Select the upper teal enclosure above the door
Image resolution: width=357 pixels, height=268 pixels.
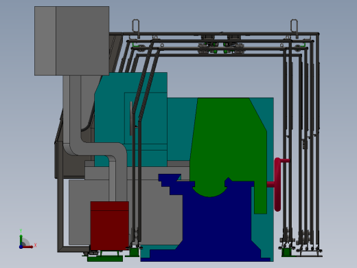tap(131, 82)
